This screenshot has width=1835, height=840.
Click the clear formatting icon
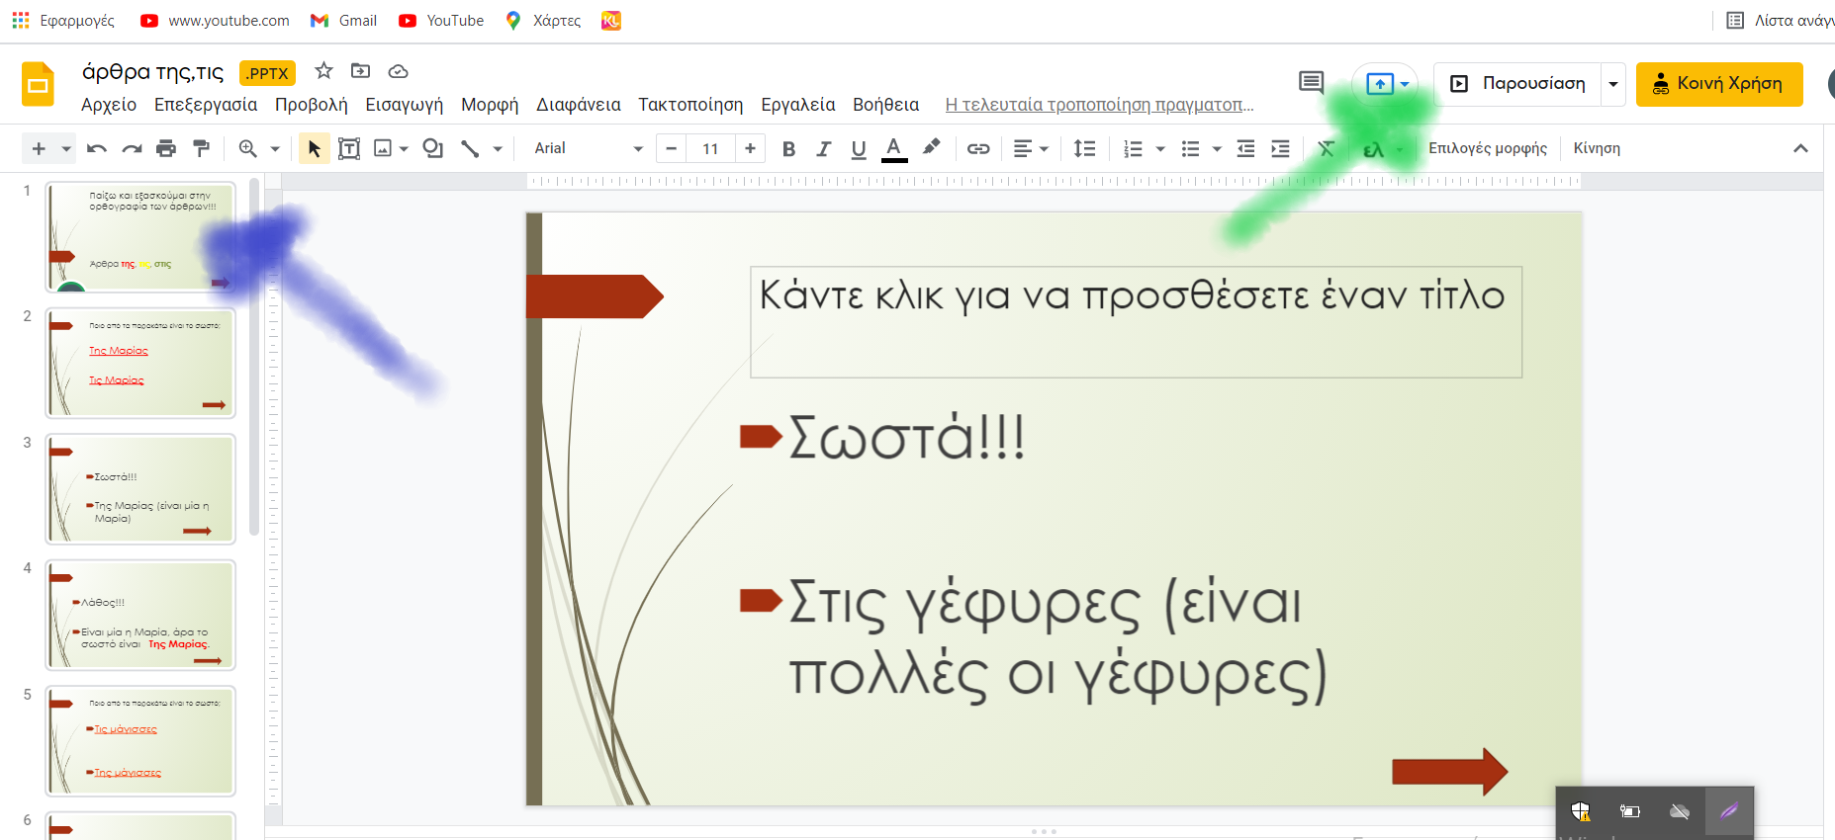pos(1326,148)
